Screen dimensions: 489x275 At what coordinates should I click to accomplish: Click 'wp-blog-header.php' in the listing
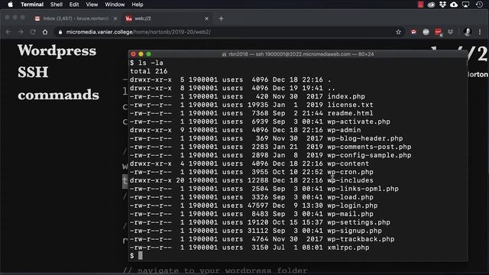(365, 138)
